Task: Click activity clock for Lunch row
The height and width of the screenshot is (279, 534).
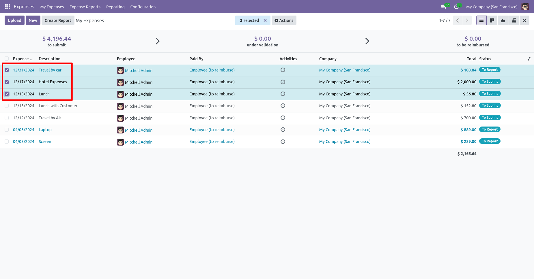Action: pyautogui.click(x=283, y=94)
